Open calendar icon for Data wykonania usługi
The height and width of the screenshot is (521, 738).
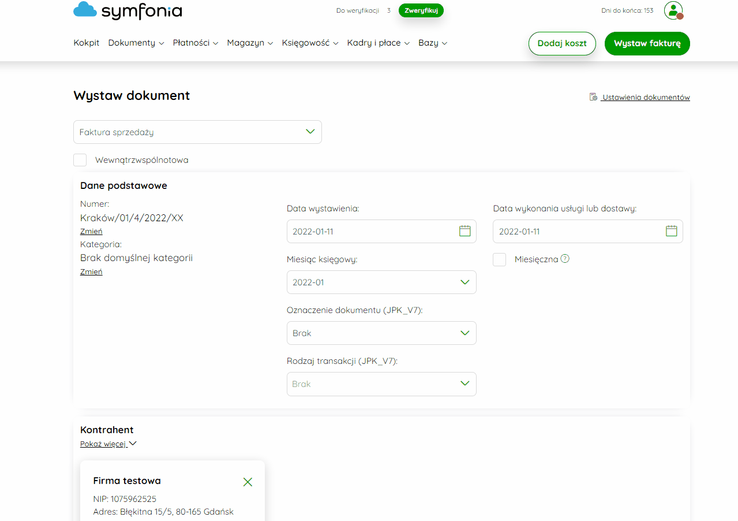click(x=671, y=231)
